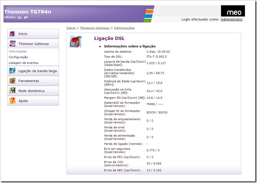257x183 pixels.
Task: Click output power value 12,1 / 18,8
Action: coord(154,83)
